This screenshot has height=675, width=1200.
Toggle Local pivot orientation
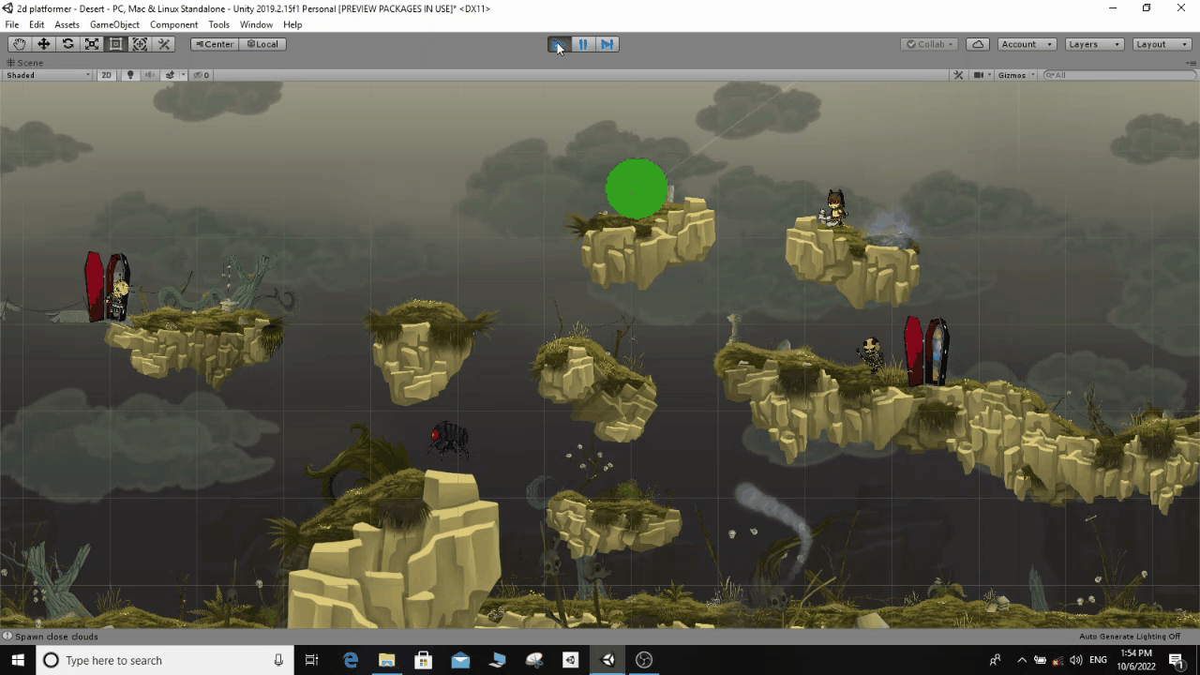coord(262,44)
